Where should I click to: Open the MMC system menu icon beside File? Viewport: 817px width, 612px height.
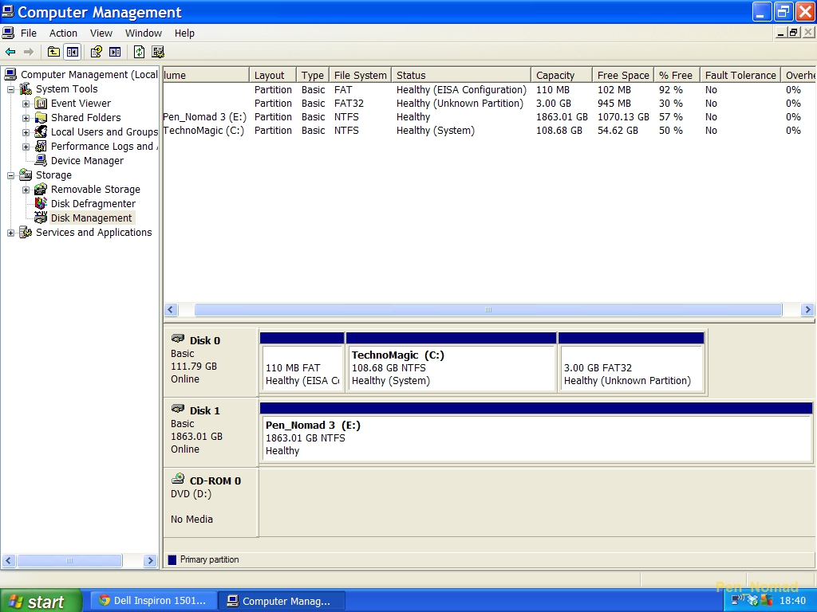[x=8, y=33]
